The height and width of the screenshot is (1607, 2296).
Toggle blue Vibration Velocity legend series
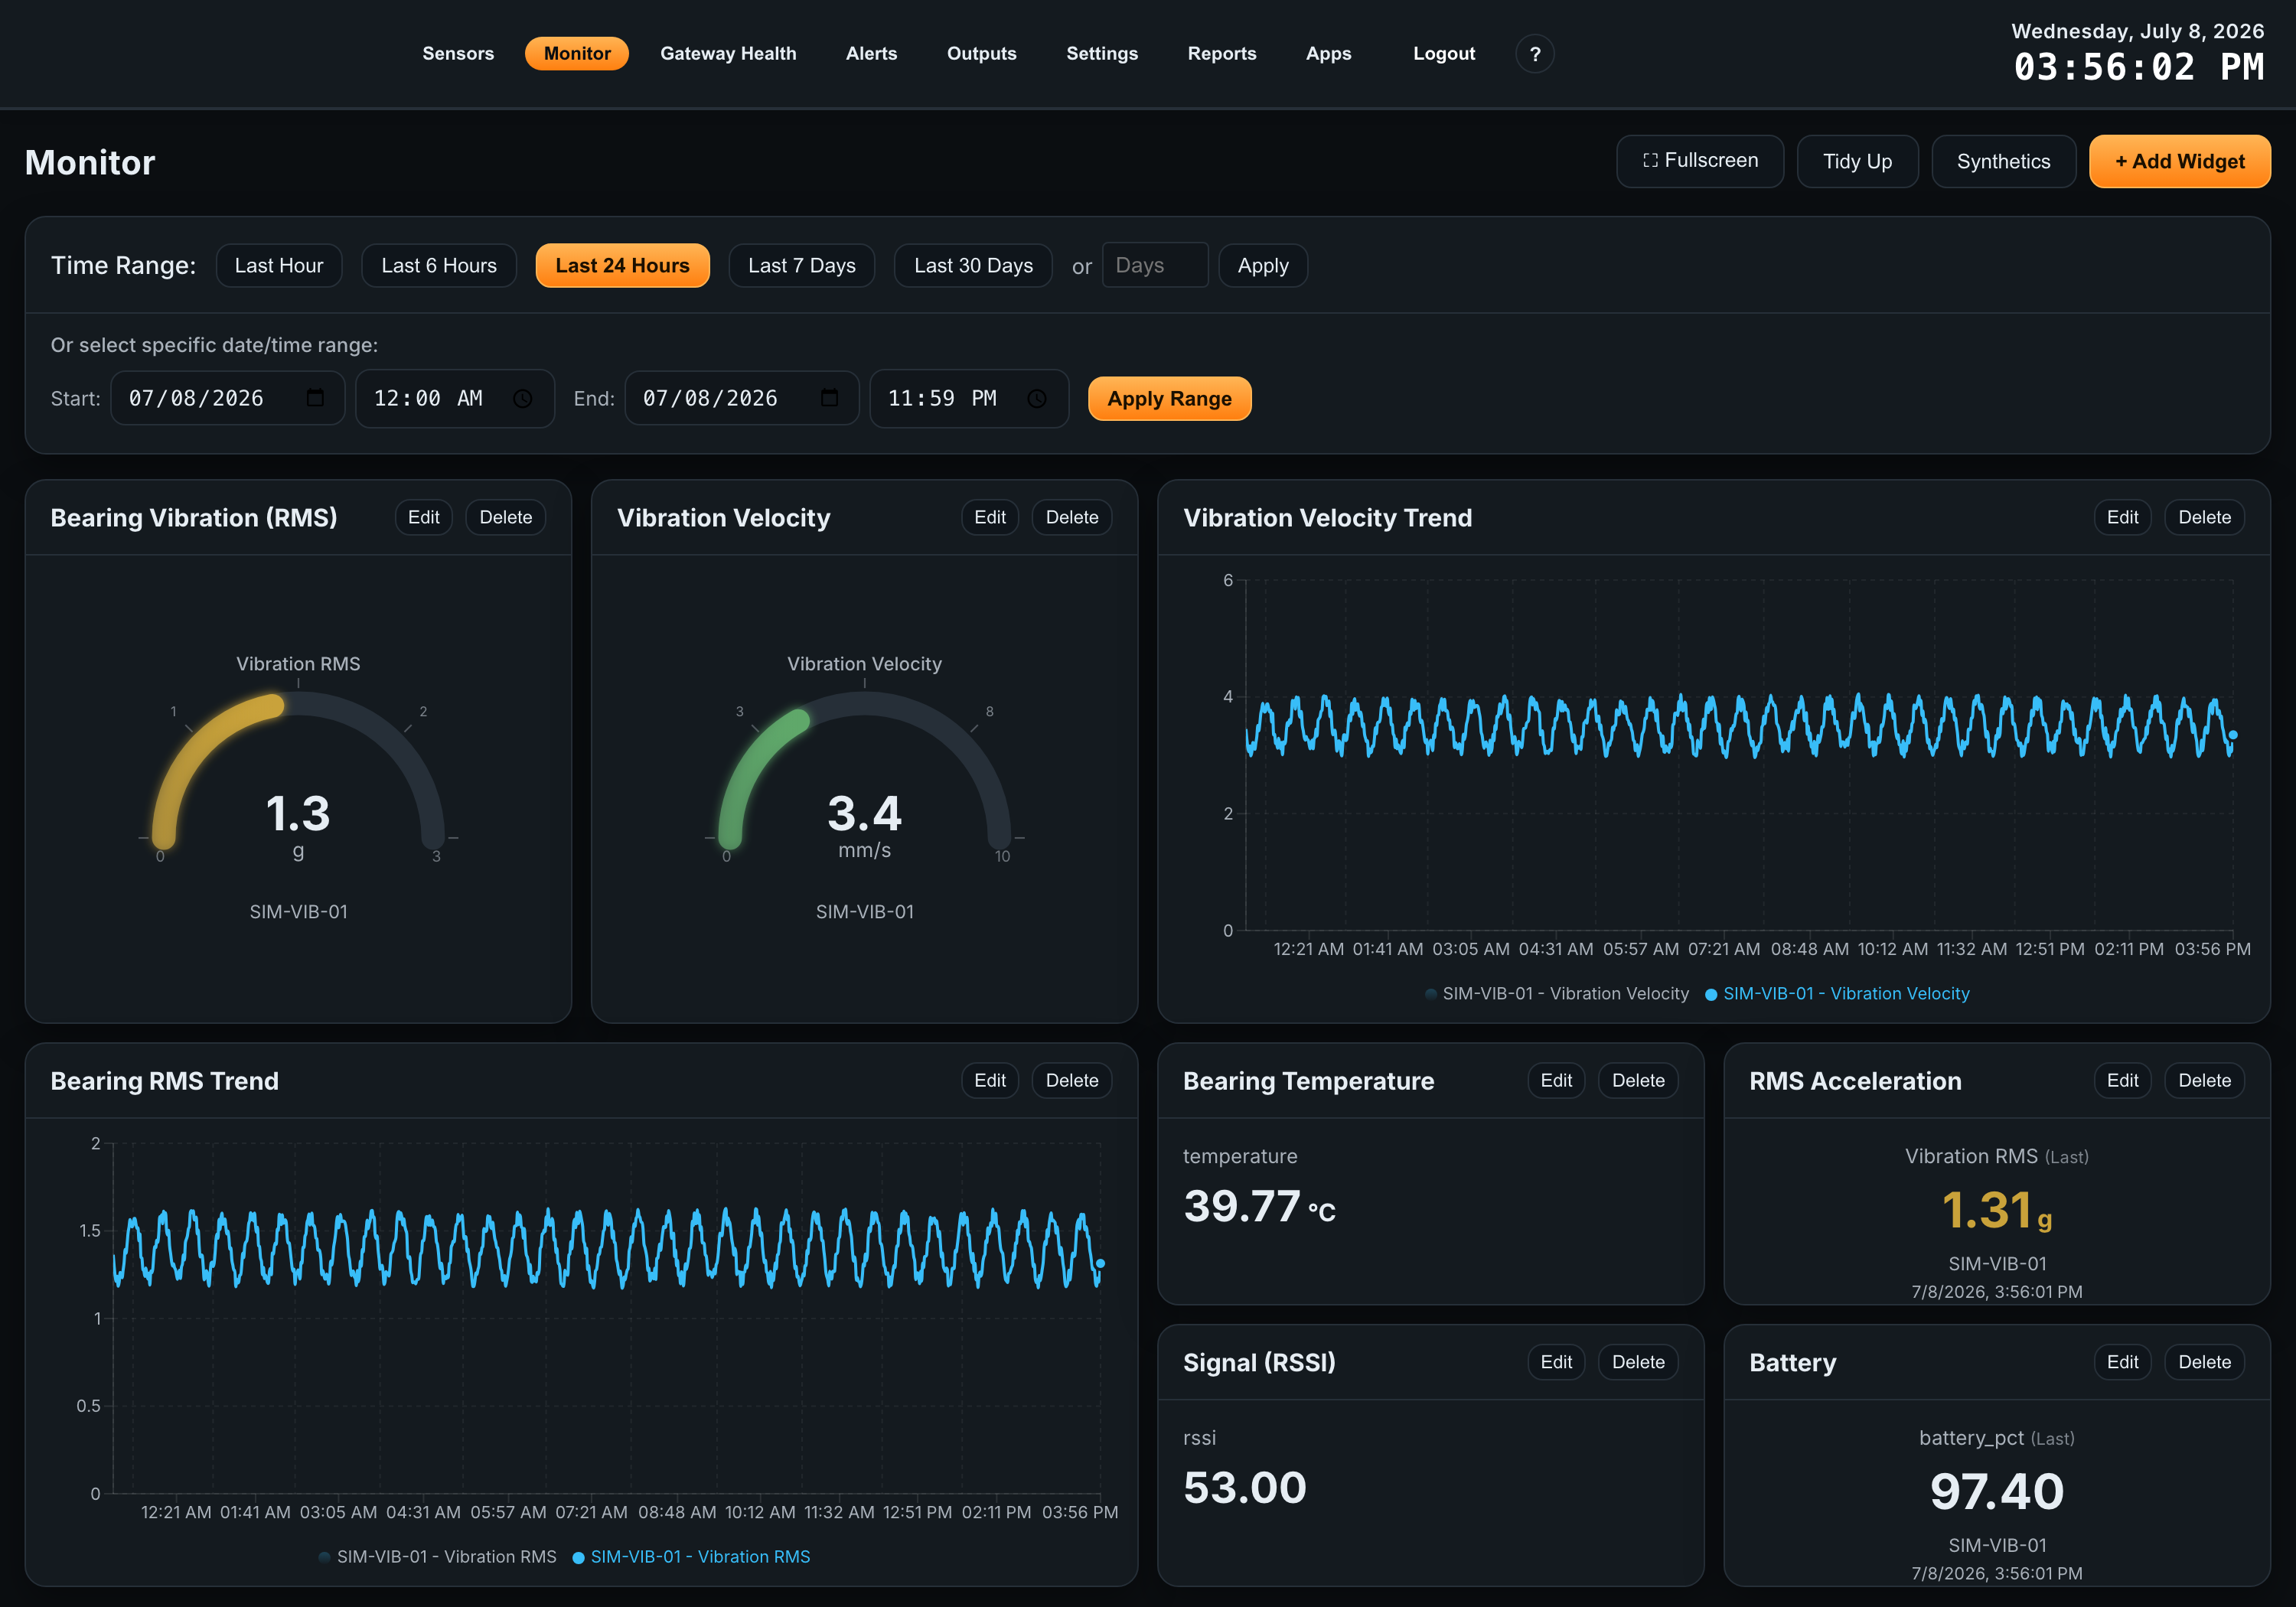(1837, 994)
